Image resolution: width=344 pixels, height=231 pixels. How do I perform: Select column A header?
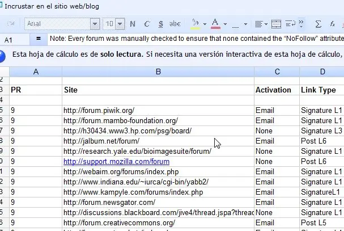point(36,72)
